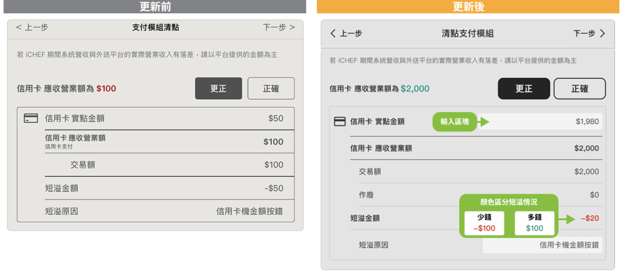Click the 多錢 $100 color example
Viewport: 623px width, 278px height.
[534, 223]
